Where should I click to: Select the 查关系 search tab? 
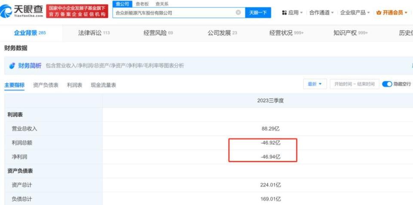pyautogui.click(x=162, y=4)
